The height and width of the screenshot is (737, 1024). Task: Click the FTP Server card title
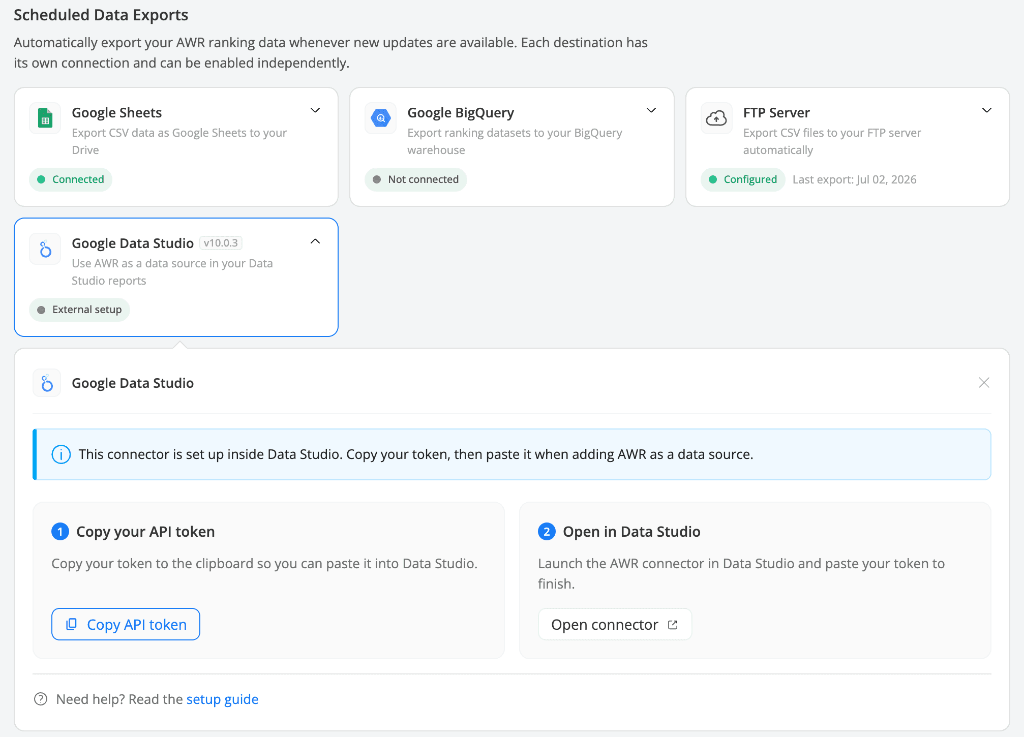776,112
